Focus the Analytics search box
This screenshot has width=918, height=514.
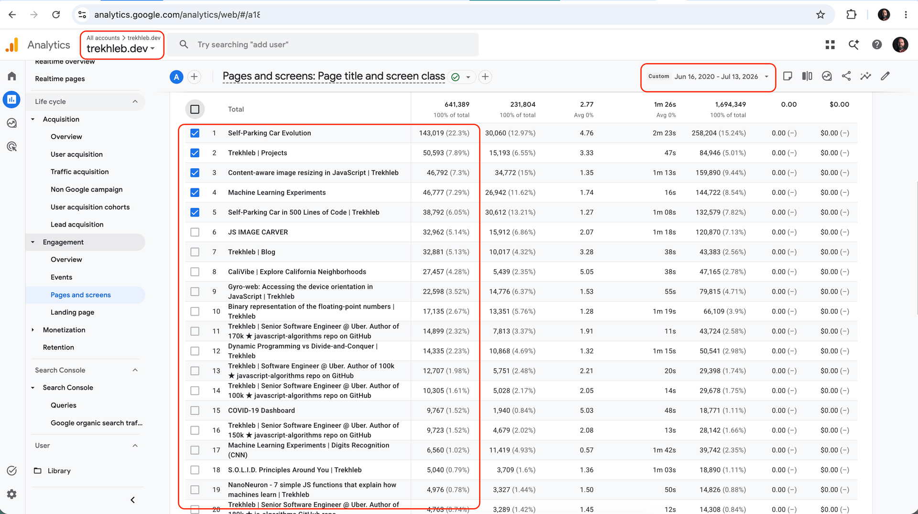coord(323,44)
